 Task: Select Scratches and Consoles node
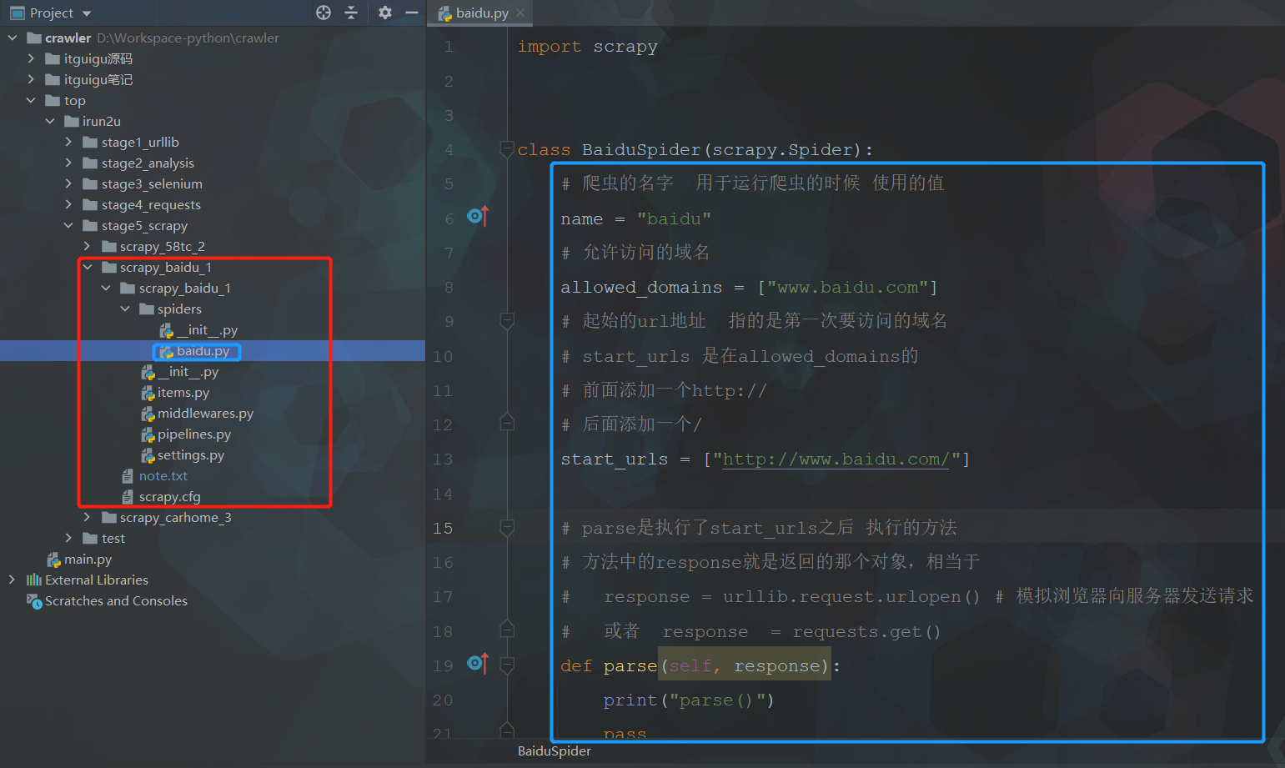[116, 600]
